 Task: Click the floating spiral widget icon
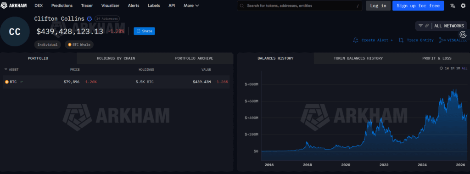[x=463, y=34]
